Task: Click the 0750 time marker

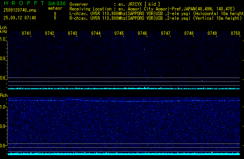Action: tap(235, 33)
